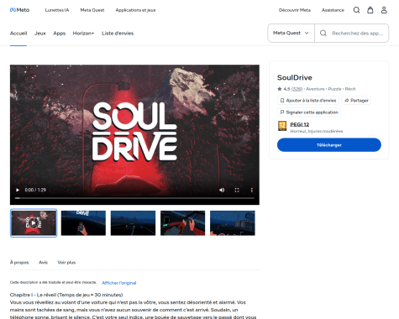Click Signaler cette application button
The height and width of the screenshot is (319, 399).
click(x=309, y=112)
